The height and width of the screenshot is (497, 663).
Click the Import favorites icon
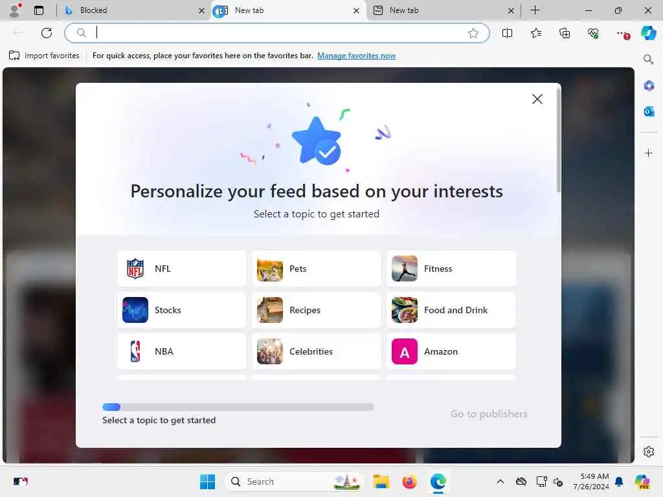click(x=14, y=56)
